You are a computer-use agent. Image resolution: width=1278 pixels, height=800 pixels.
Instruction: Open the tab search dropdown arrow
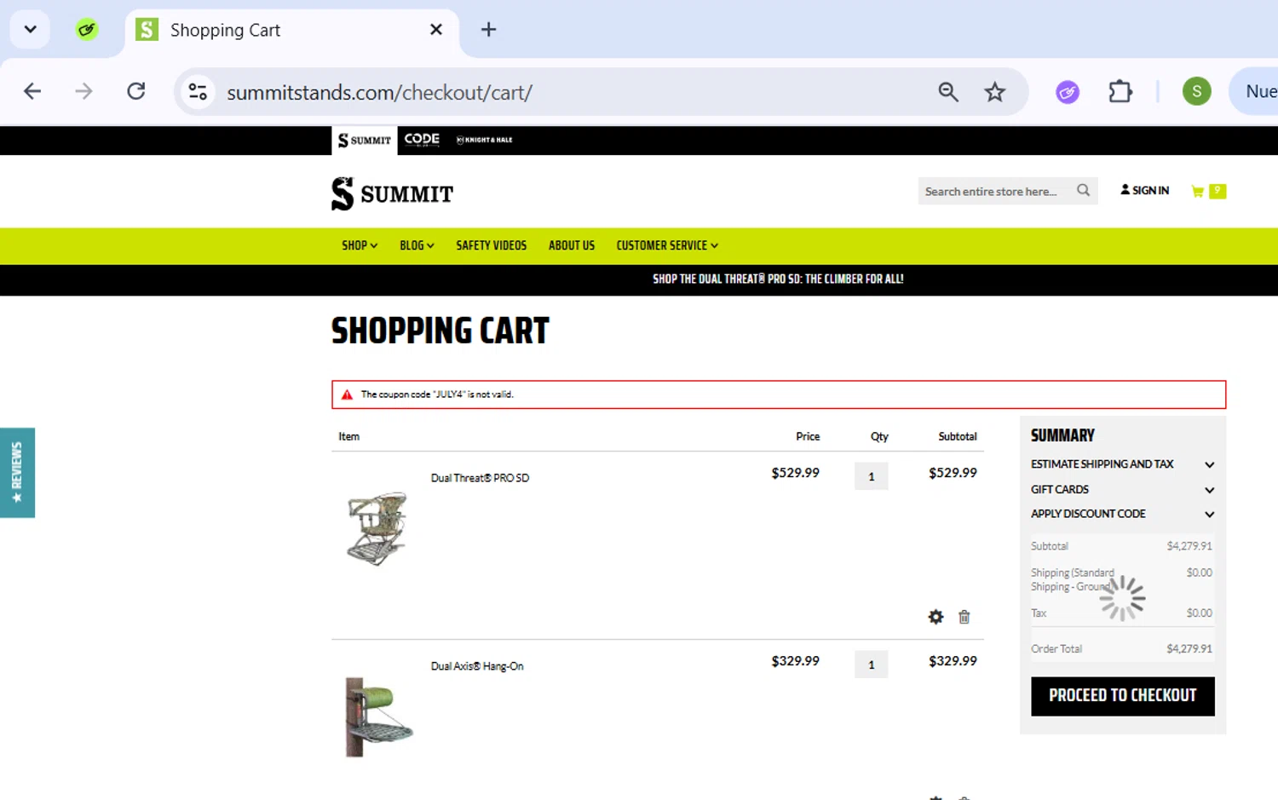pyautogui.click(x=31, y=30)
